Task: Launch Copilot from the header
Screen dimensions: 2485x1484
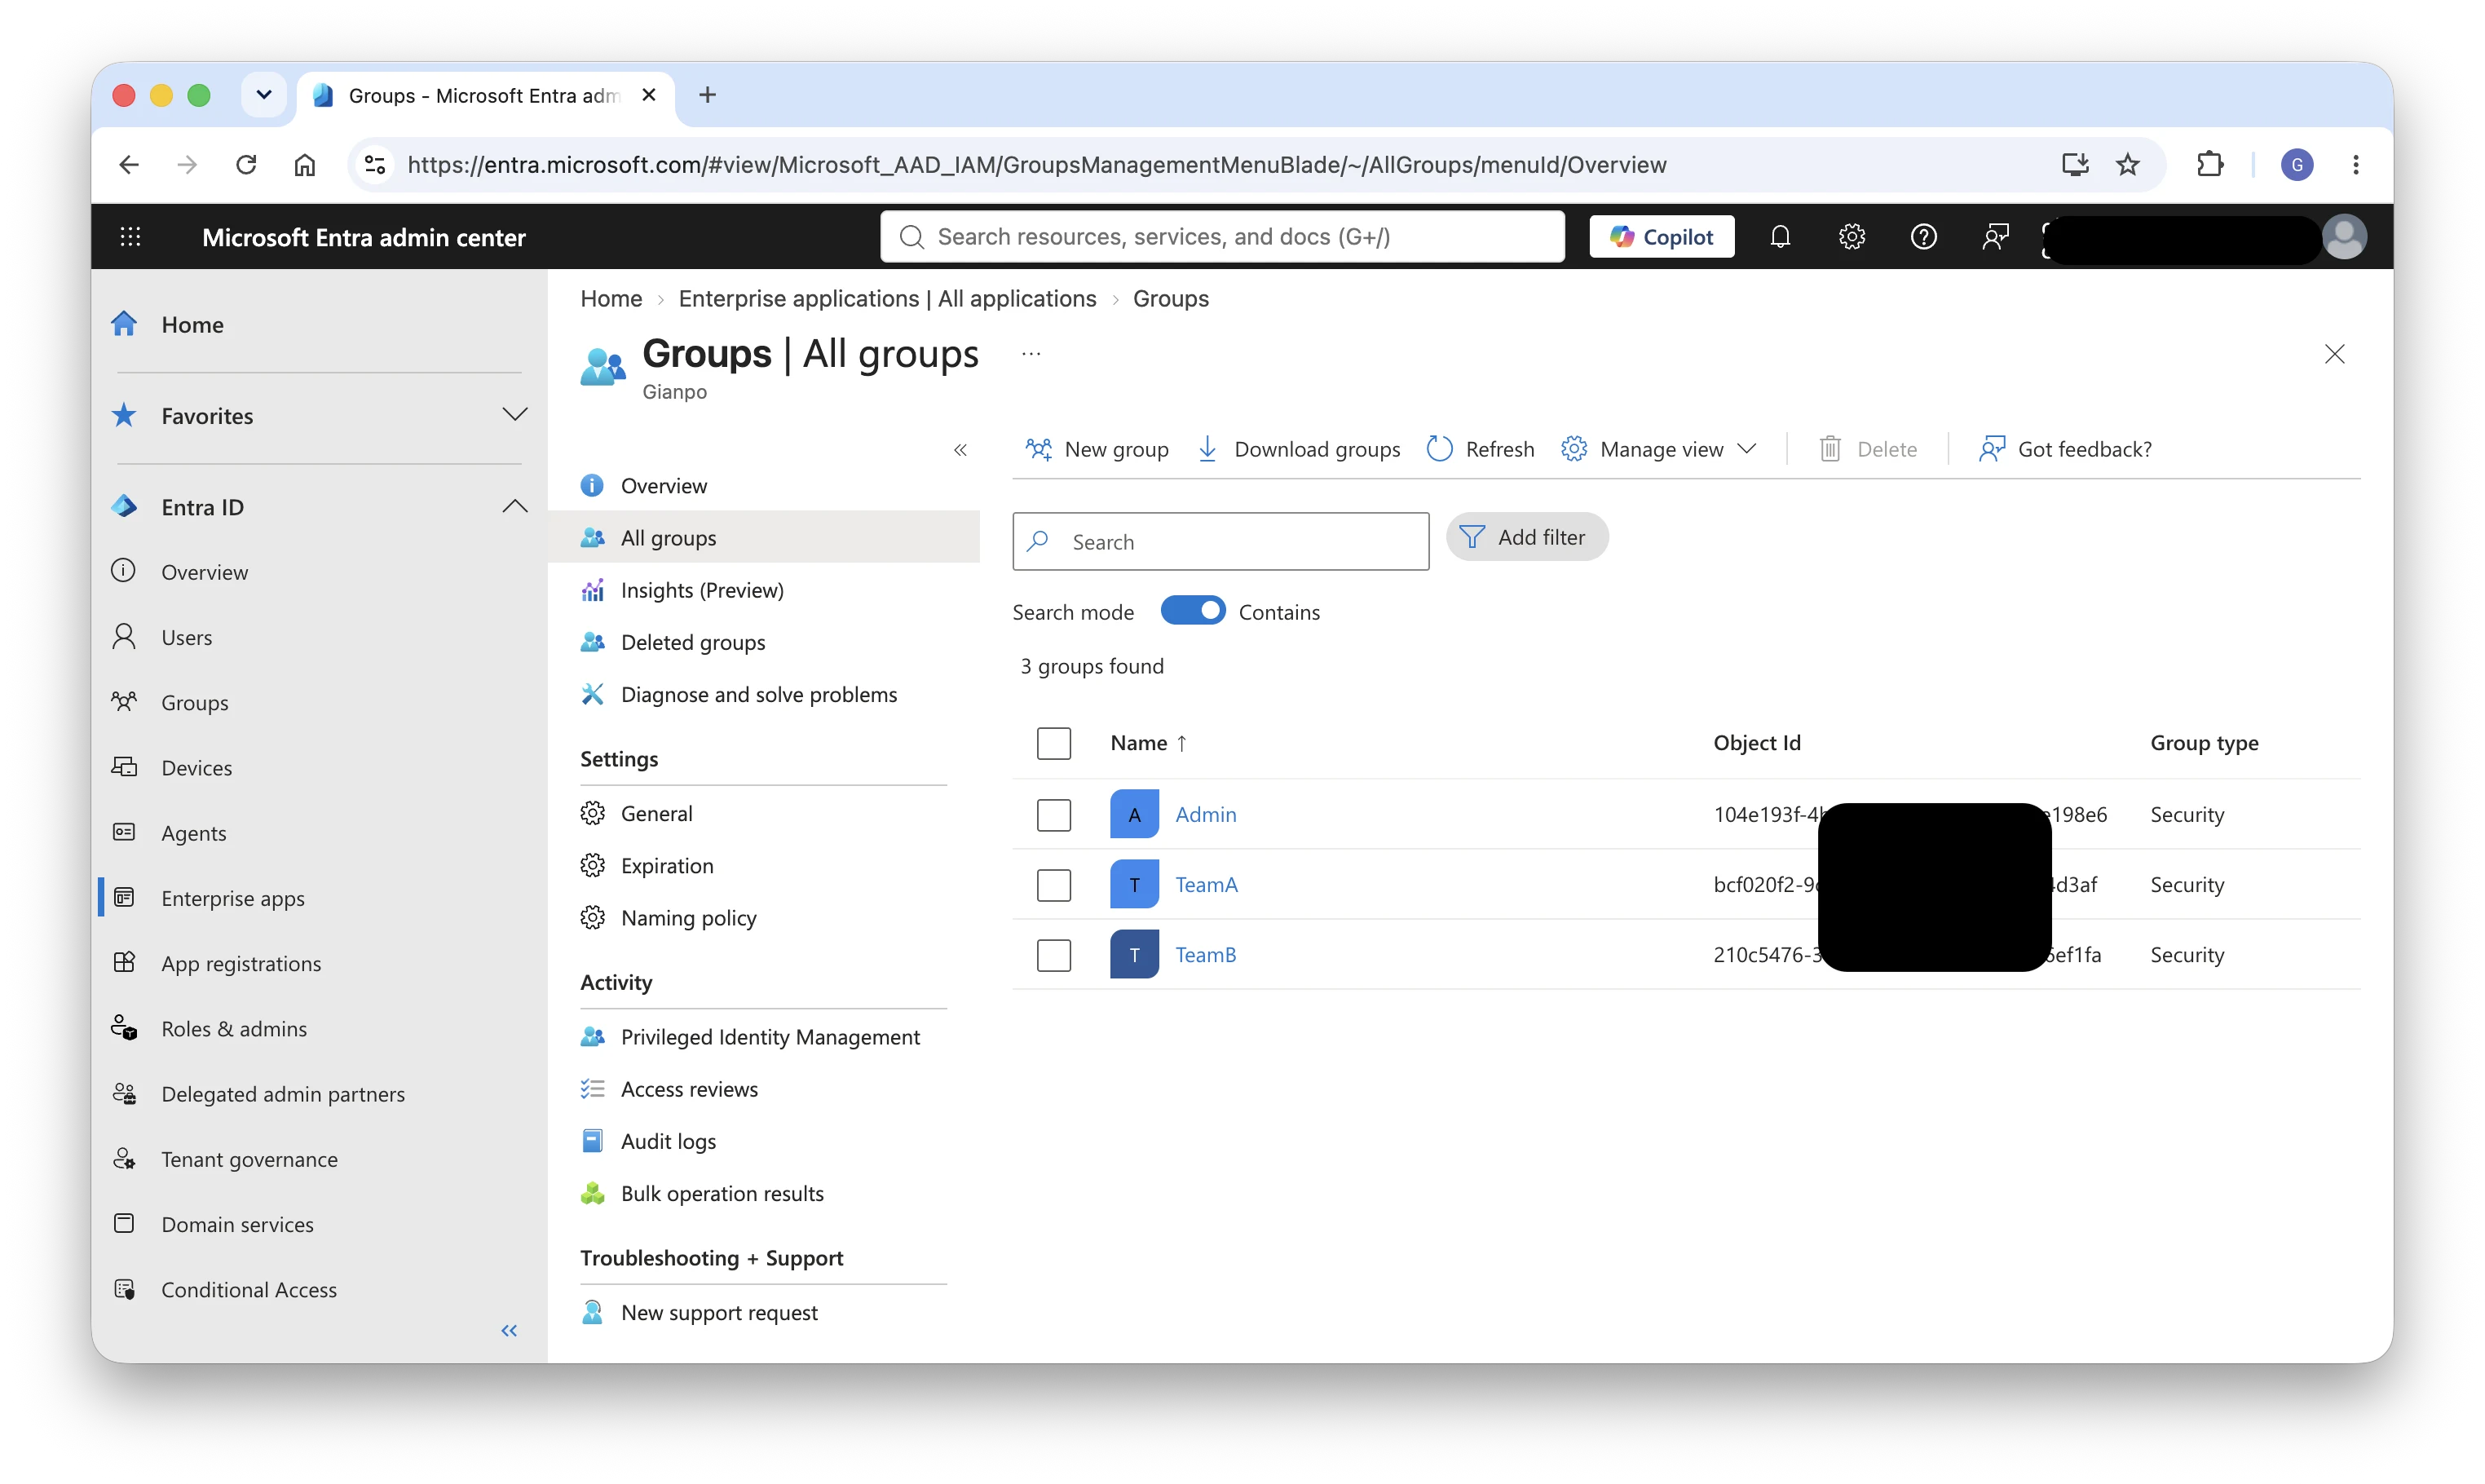Action: (x=1662, y=237)
